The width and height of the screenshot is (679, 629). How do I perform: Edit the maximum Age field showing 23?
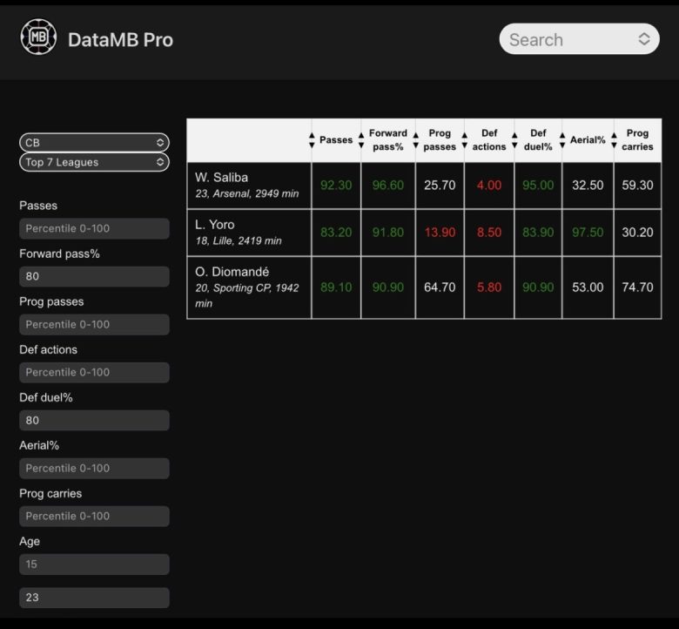point(94,598)
